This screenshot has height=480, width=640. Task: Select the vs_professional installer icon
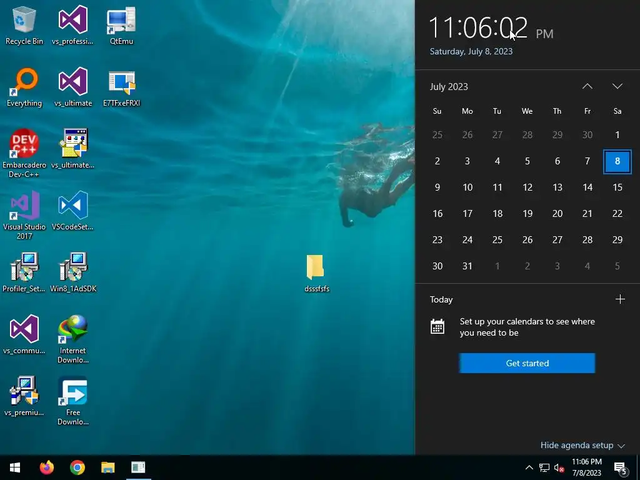(72, 25)
